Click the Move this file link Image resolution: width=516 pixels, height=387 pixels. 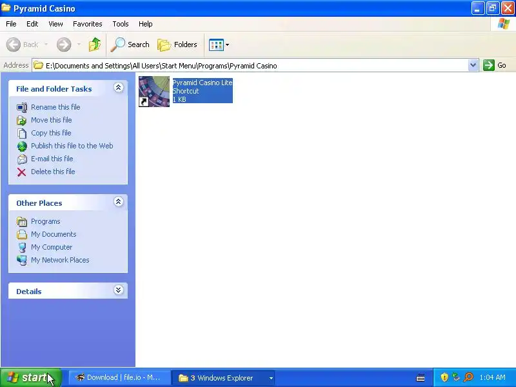coord(52,120)
